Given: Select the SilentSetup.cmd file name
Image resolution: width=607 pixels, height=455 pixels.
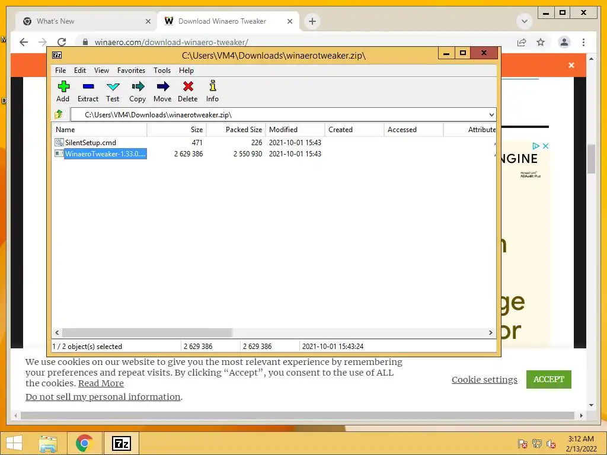Looking at the screenshot, I should pyautogui.click(x=91, y=142).
